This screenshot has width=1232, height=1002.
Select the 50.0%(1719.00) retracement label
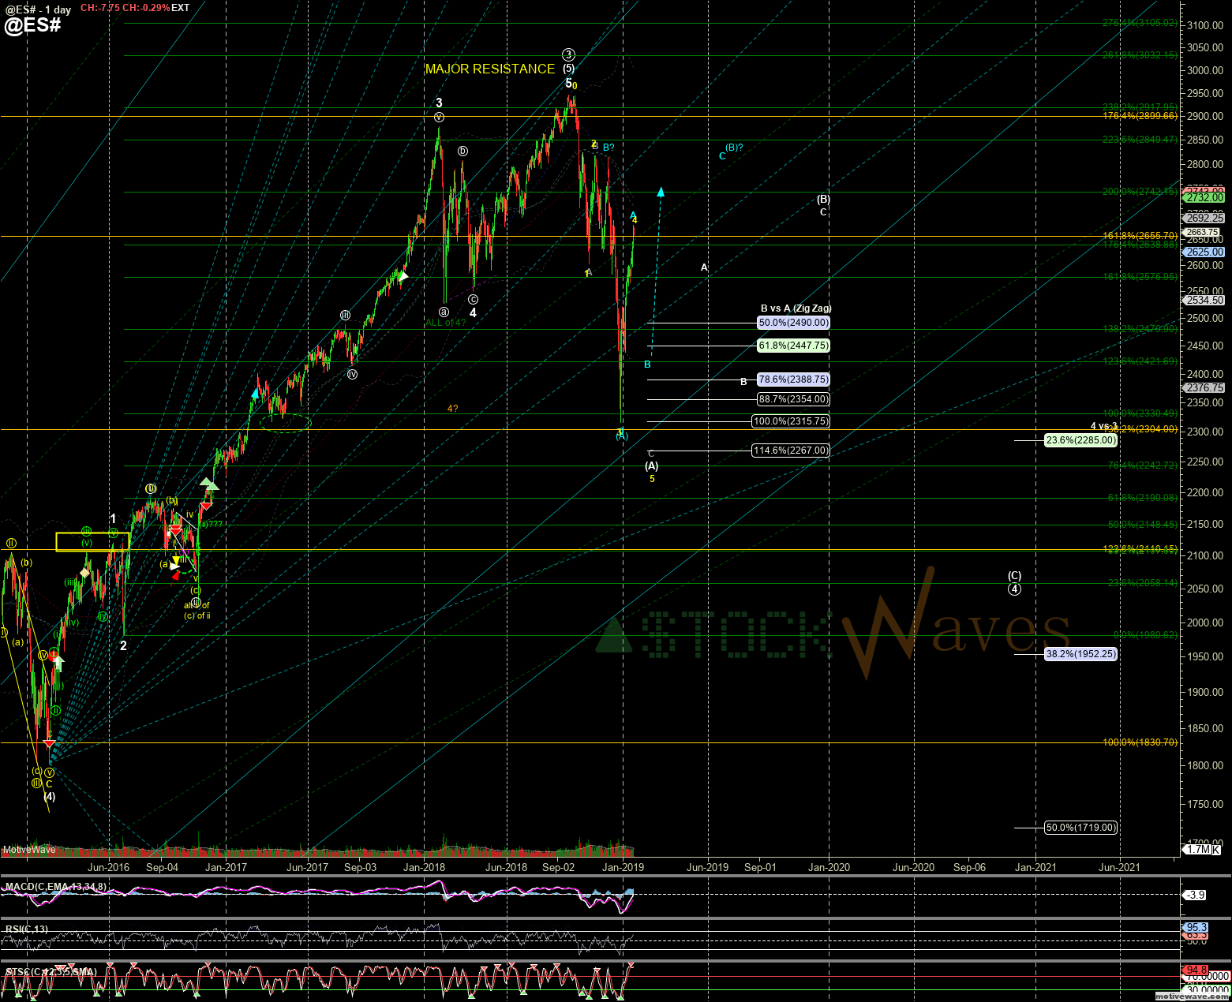[1081, 828]
